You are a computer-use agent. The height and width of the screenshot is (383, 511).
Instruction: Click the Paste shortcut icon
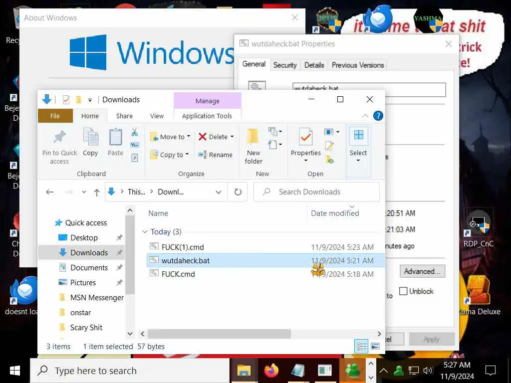click(x=135, y=158)
